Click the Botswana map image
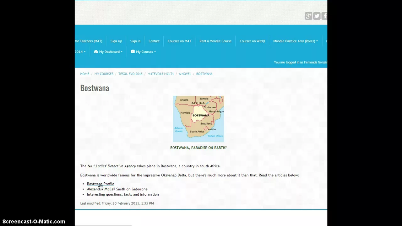Image resolution: width=402 pixels, height=226 pixels. (198, 119)
